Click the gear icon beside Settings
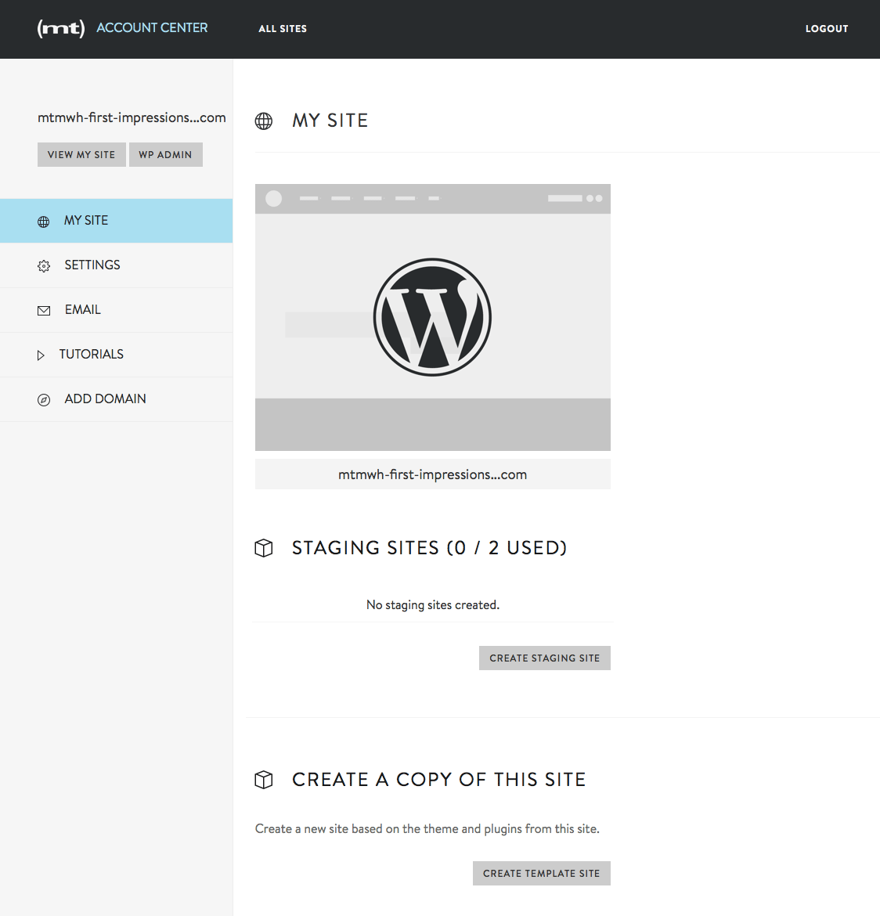The height and width of the screenshot is (916, 880). 44,266
